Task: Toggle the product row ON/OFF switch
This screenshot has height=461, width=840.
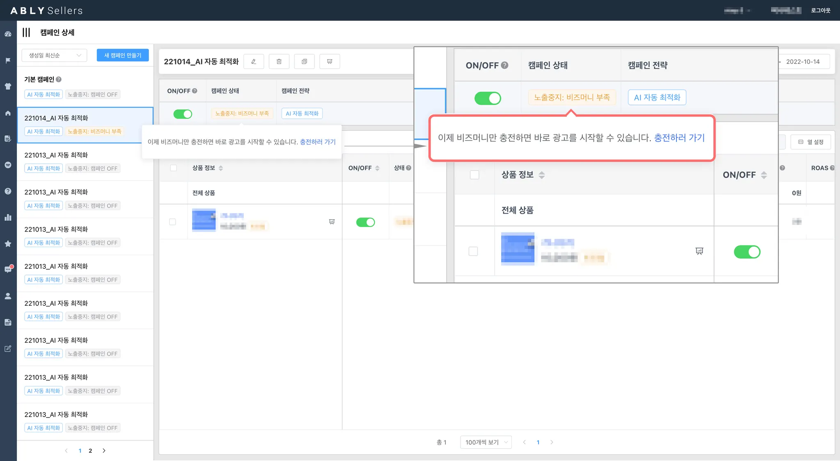Action: click(365, 222)
